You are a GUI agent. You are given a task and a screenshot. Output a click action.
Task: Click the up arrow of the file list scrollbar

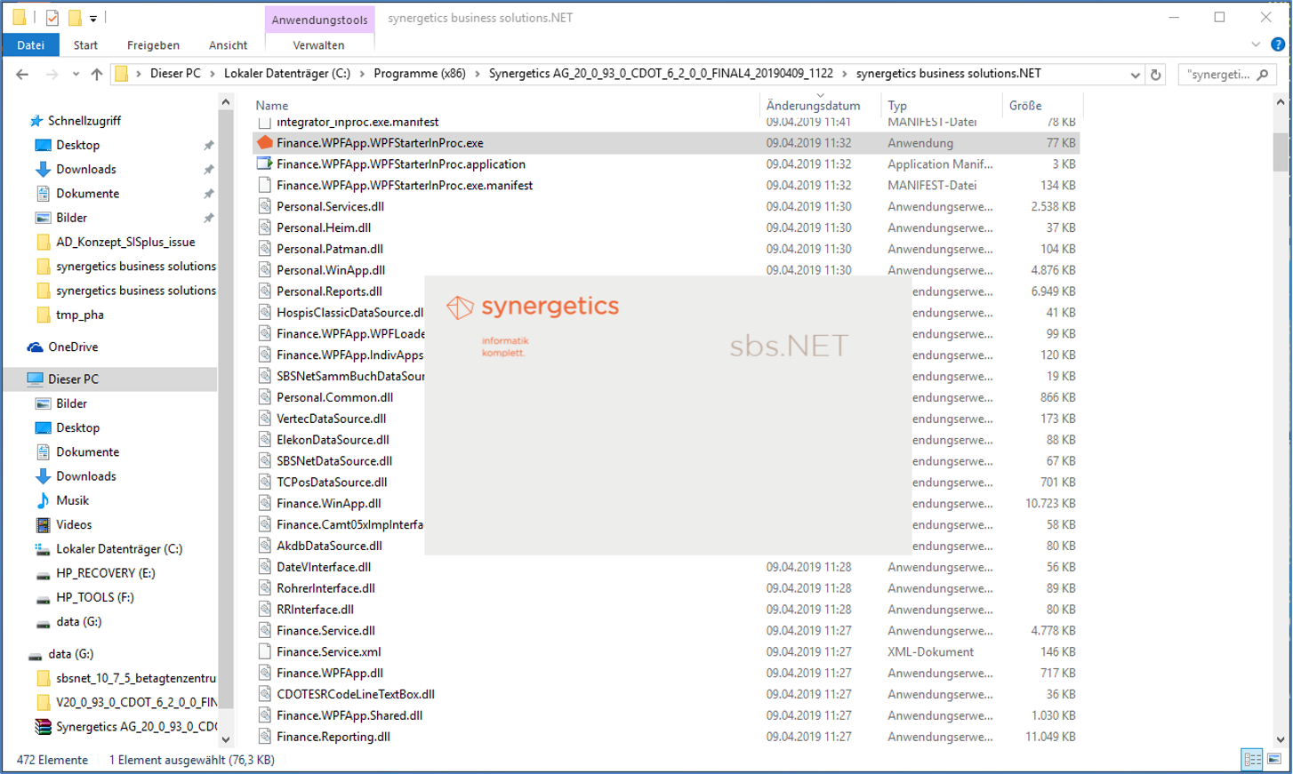(x=1281, y=102)
